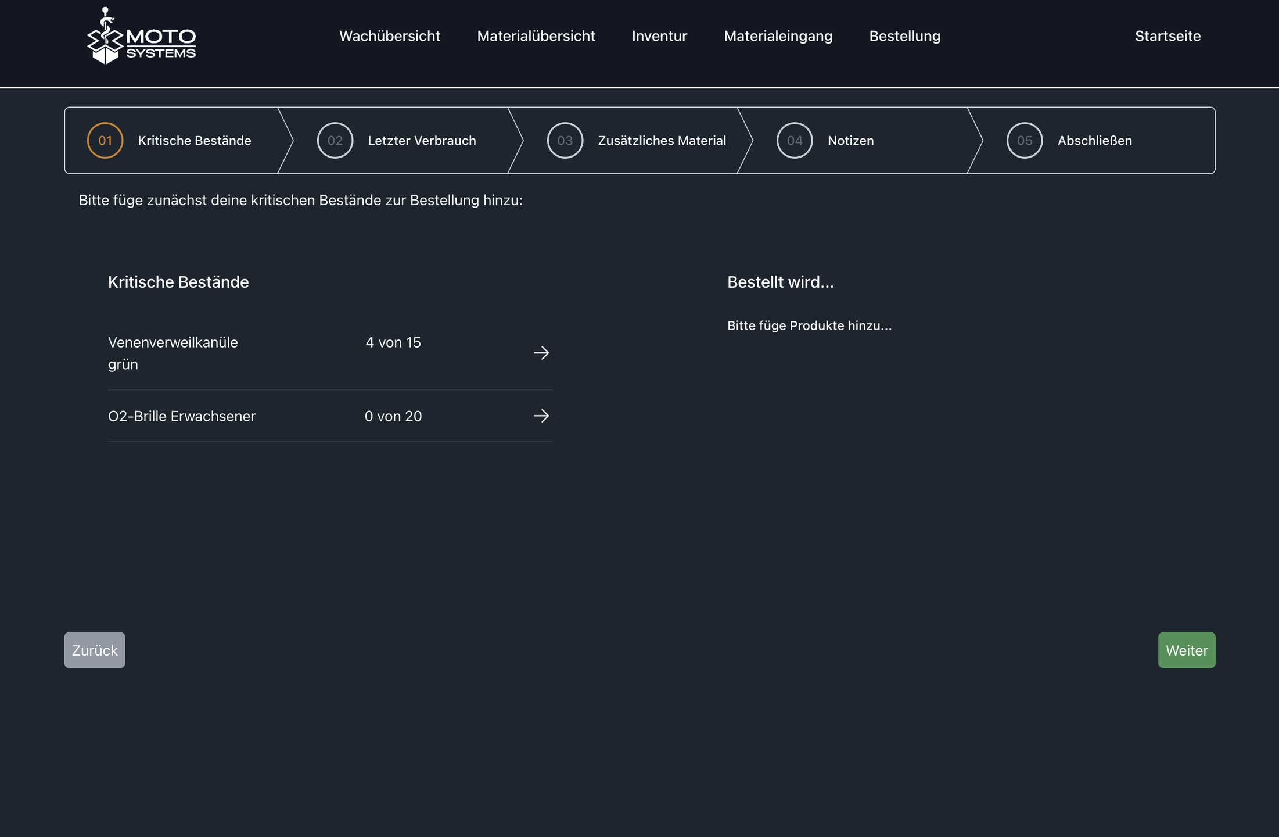Click step 01 circle icon
This screenshot has width=1279, height=837.
(x=105, y=141)
